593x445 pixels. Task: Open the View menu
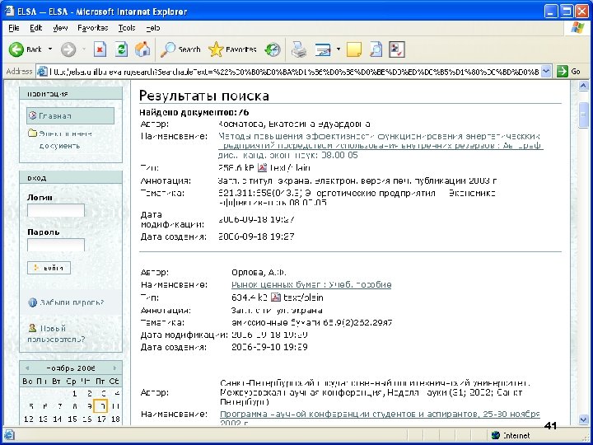coord(60,28)
